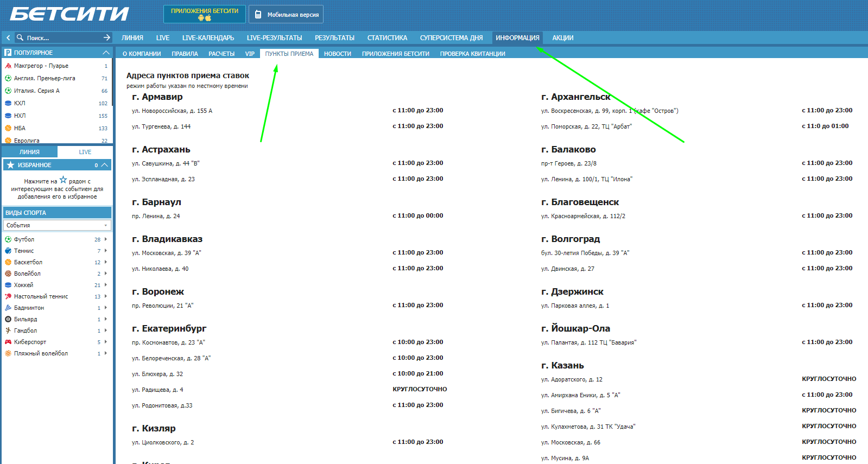
Task: Click the hockey icon next to Хоккей
Action: 8,285
